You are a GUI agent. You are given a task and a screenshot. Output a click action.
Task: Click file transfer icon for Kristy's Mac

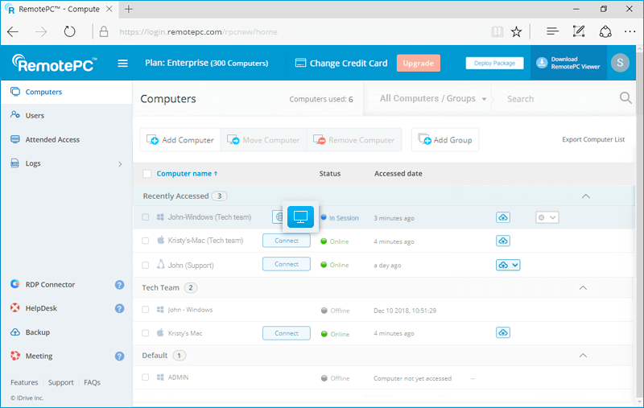pyautogui.click(x=503, y=332)
